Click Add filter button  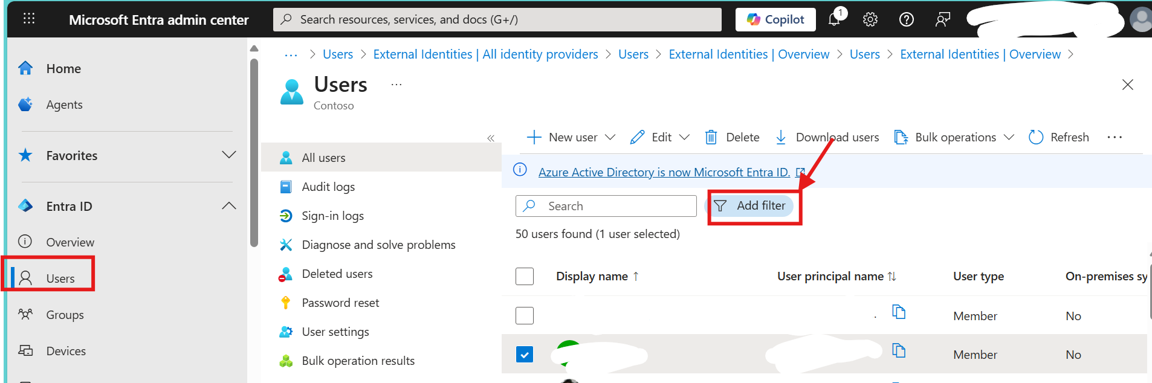tap(750, 205)
